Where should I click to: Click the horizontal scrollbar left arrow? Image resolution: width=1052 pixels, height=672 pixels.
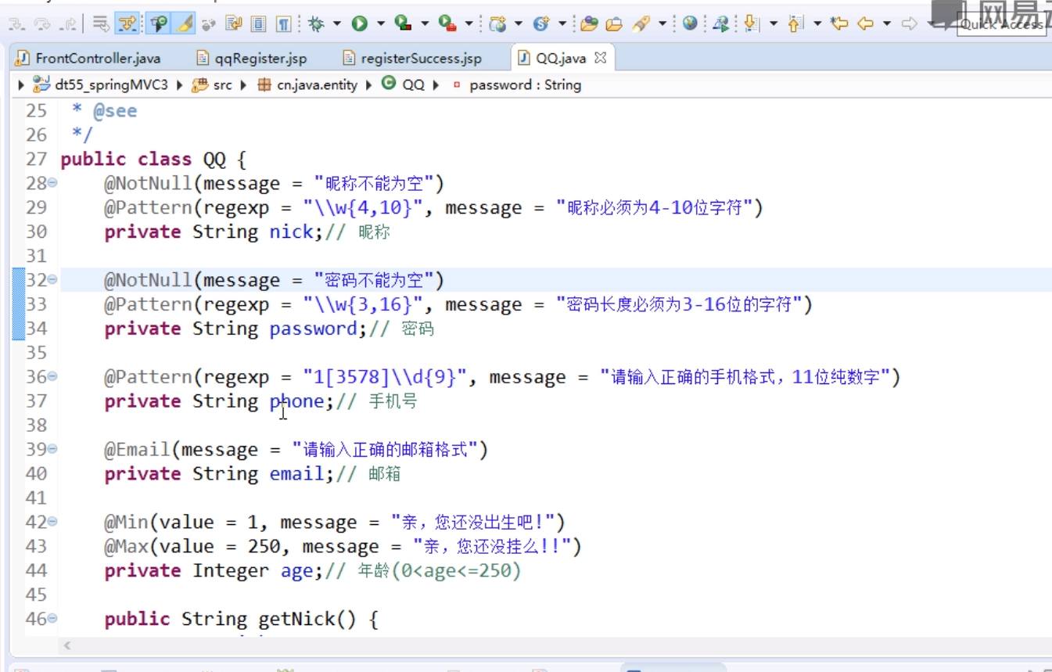[x=67, y=646]
